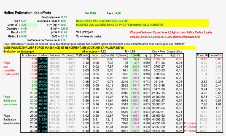Click the 'Vh (m/sec)' column header
Viewport: 226px width, 136px height.
[x=68, y=55]
